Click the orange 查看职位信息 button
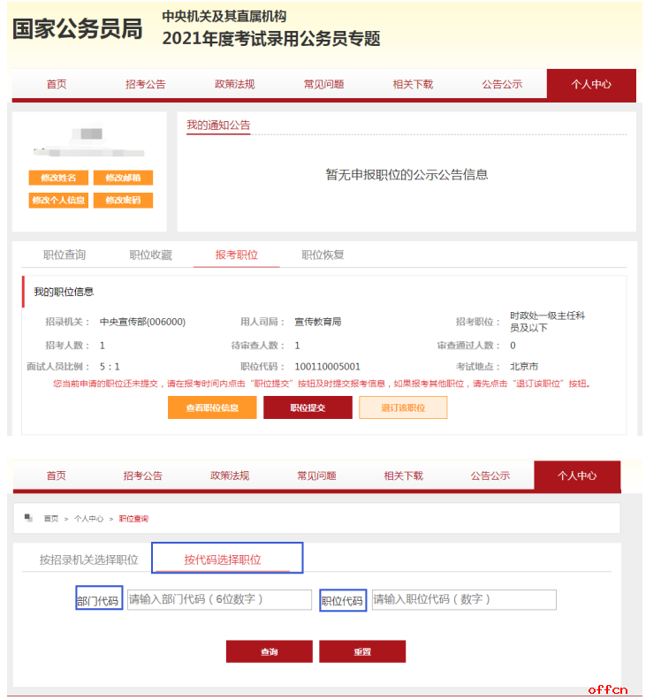 [x=212, y=407]
